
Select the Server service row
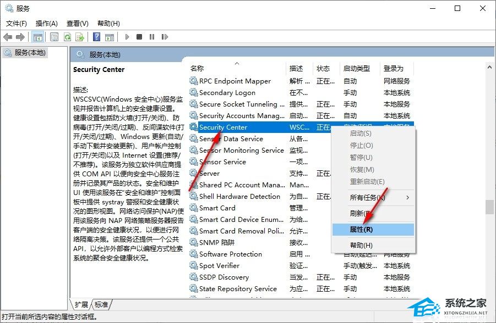301,173
